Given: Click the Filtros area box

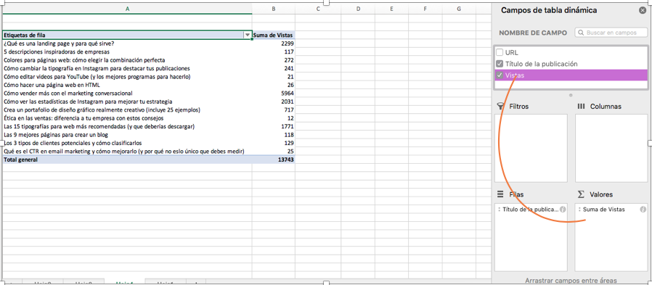Looking at the screenshot, I should click(531, 148).
